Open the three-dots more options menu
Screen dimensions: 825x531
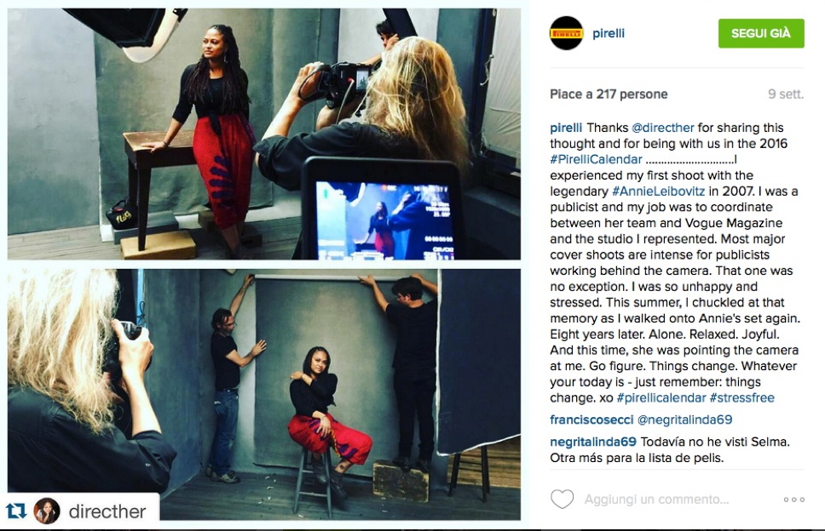click(x=794, y=500)
